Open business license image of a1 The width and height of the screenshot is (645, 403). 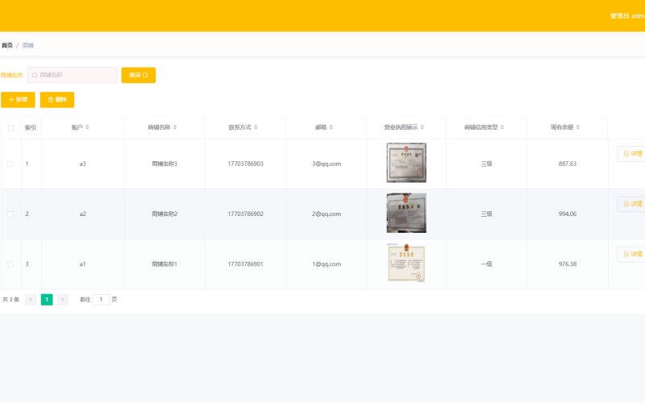point(406,263)
